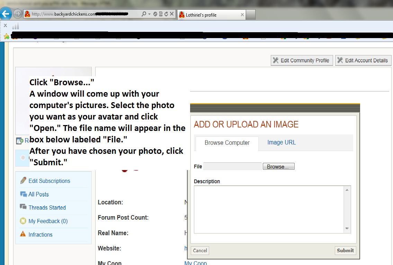
Task: Select the Browse Computer tab
Action: 227,143
